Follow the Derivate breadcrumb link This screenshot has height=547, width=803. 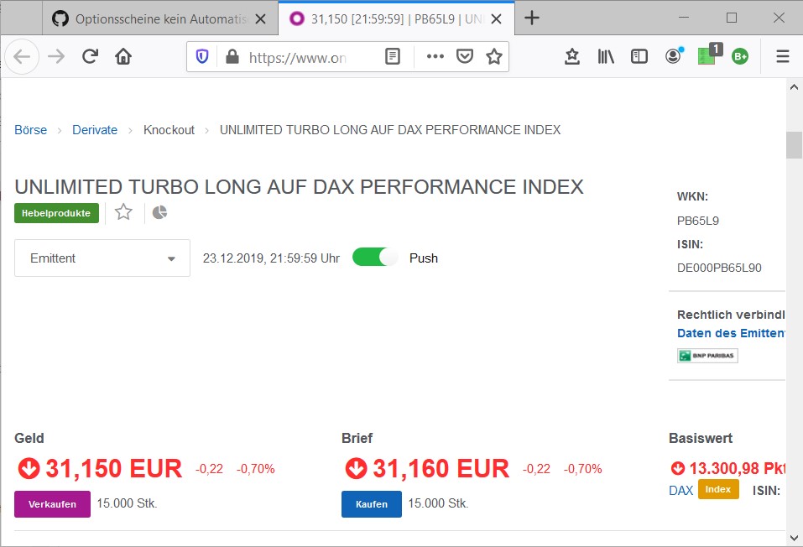click(x=95, y=130)
